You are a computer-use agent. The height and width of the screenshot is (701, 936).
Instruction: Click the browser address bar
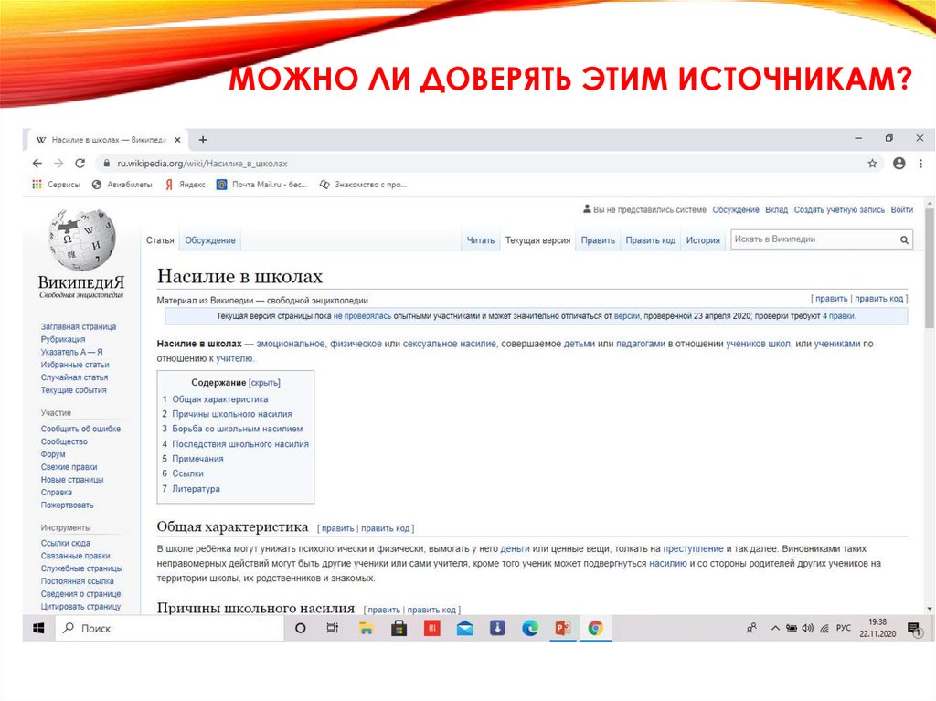pos(486,163)
